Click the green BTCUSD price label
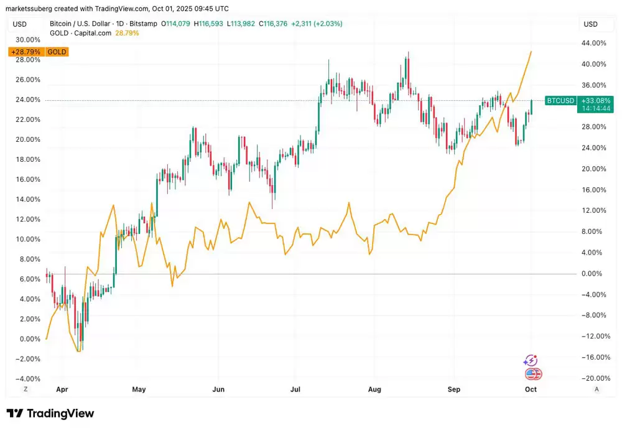 click(x=560, y=100)
